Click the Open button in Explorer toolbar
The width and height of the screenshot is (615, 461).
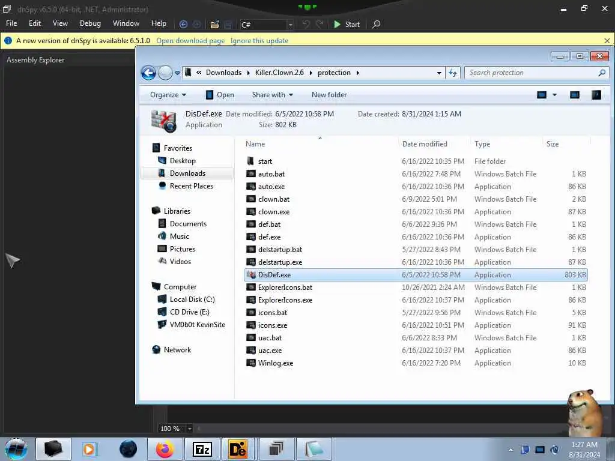[x=220, y=95]
